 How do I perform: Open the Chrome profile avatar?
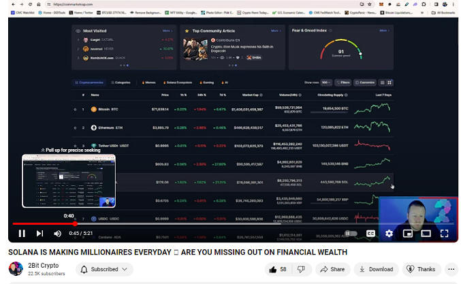445,4
